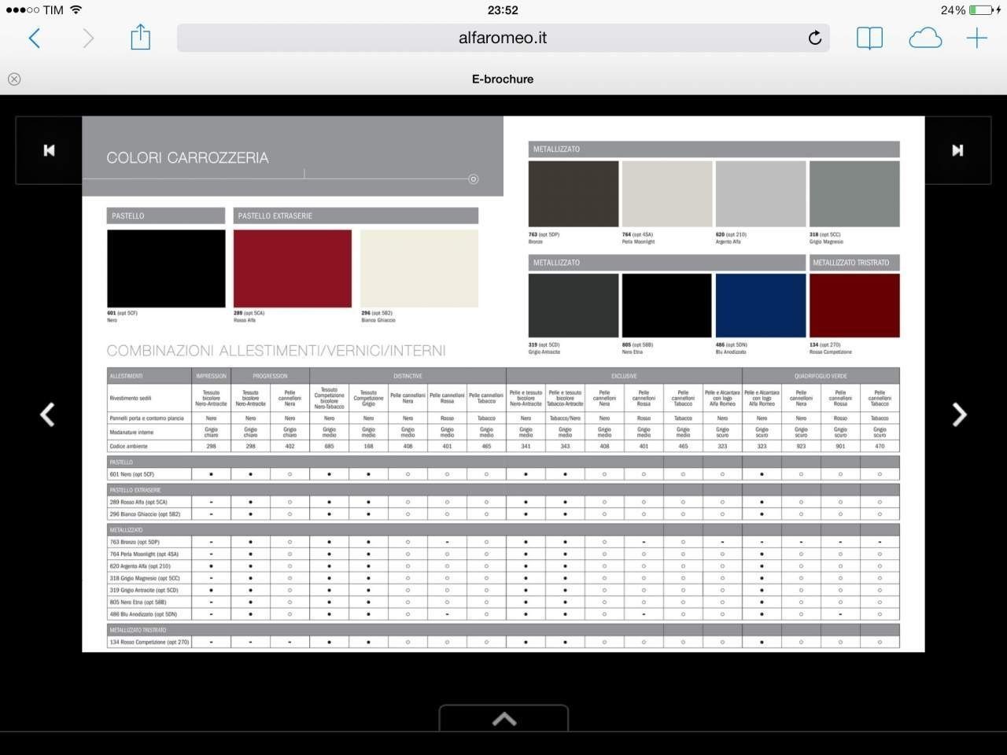Go to next brochure page arrow
Viewport: 1007px width, 755px height.
click(959, 414)
